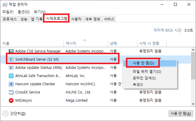Image resolution: width=196 pixels, height=121 pixels.
Task: Open the 파일(F) menu
Action: (x=8, y=12)
